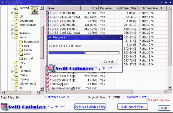Viewport: 173px width, 113px height.
Task: Click the SWF icon of 10483113885614[1]
Action: click(x=47, y=13)
